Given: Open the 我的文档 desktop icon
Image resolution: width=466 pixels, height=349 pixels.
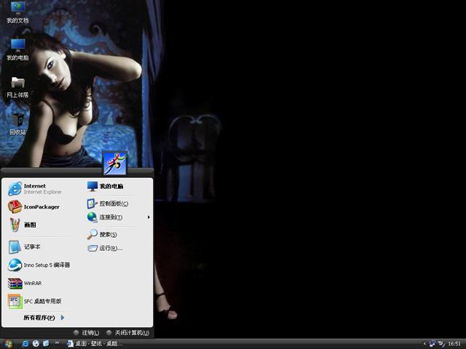Looking at the screenshot, I should 17,12.
